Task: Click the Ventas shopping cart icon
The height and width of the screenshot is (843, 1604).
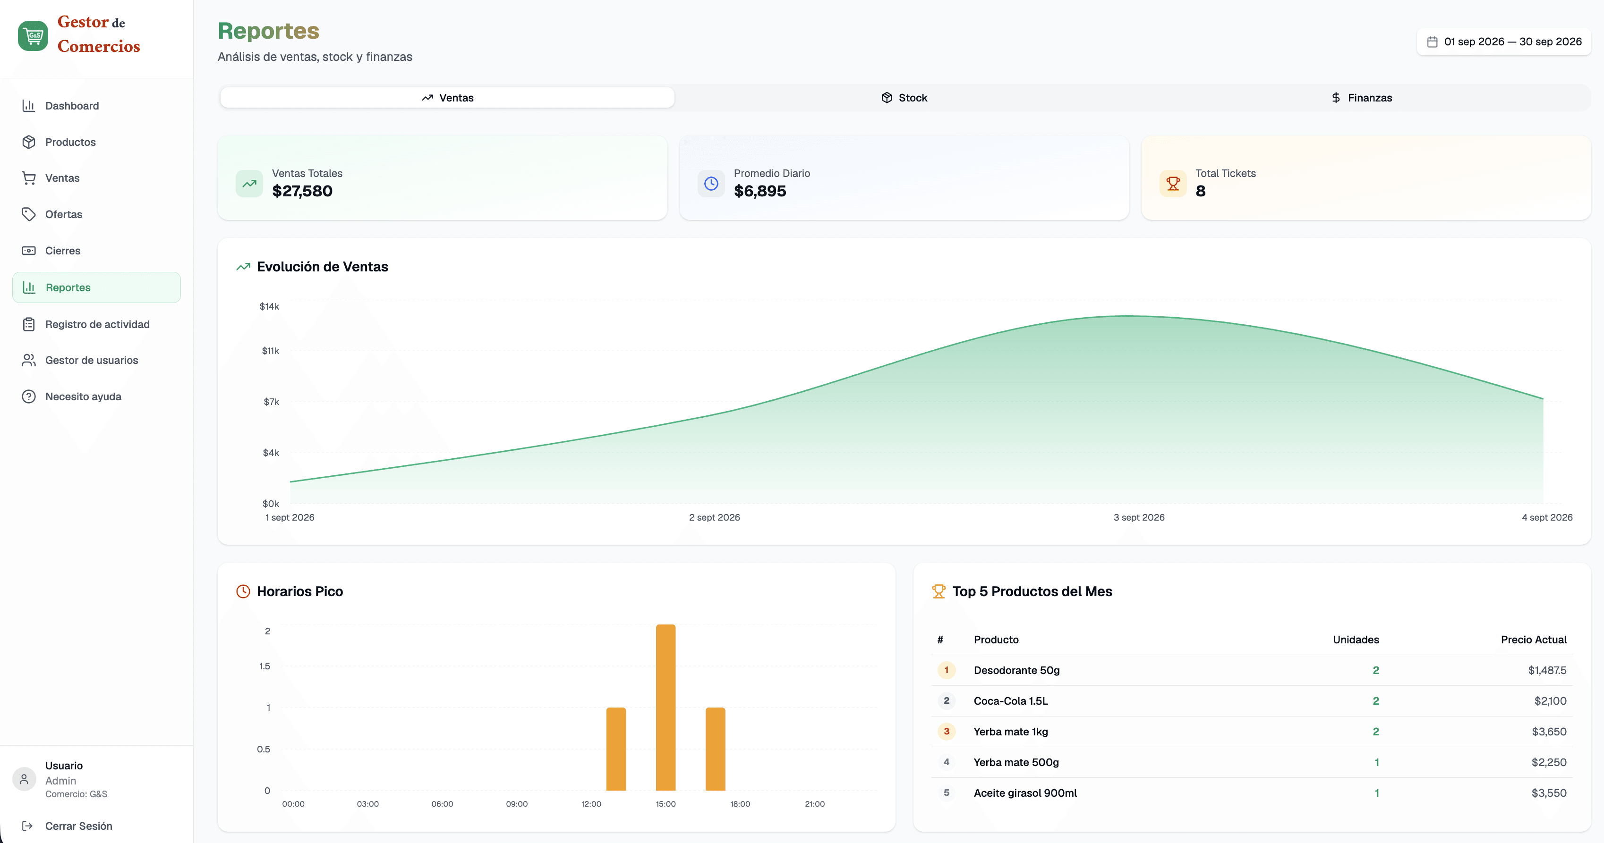Action: (29, 178)
